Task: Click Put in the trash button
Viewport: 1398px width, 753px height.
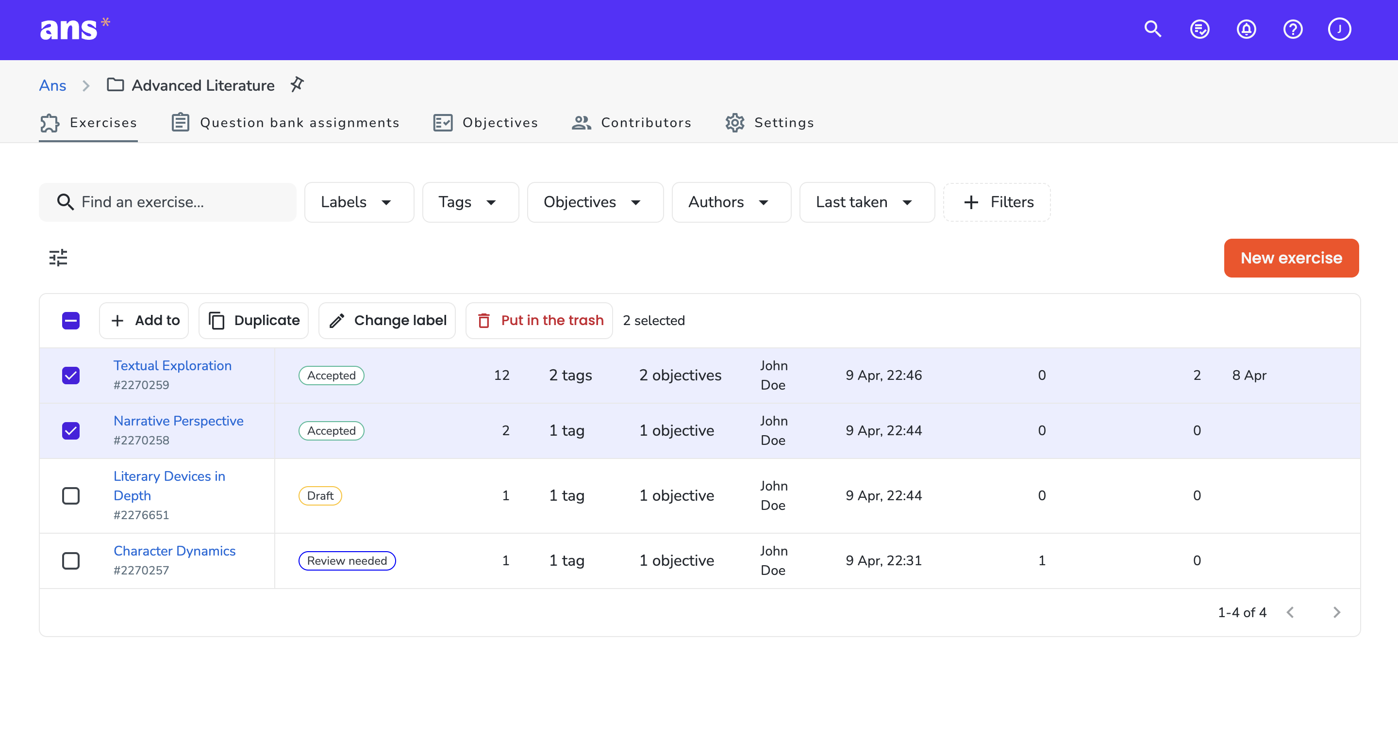Action: [x=539, y=321]
